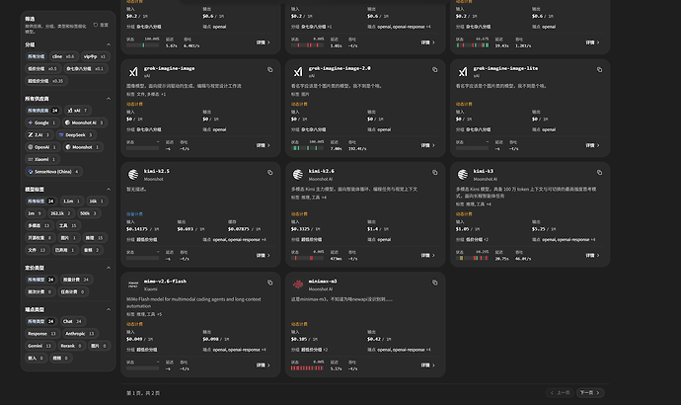This screenshot has height=405, width=681.
Task: Filter tags by the 1m chip
Action: pyautogui.click(x=35, y=213)
